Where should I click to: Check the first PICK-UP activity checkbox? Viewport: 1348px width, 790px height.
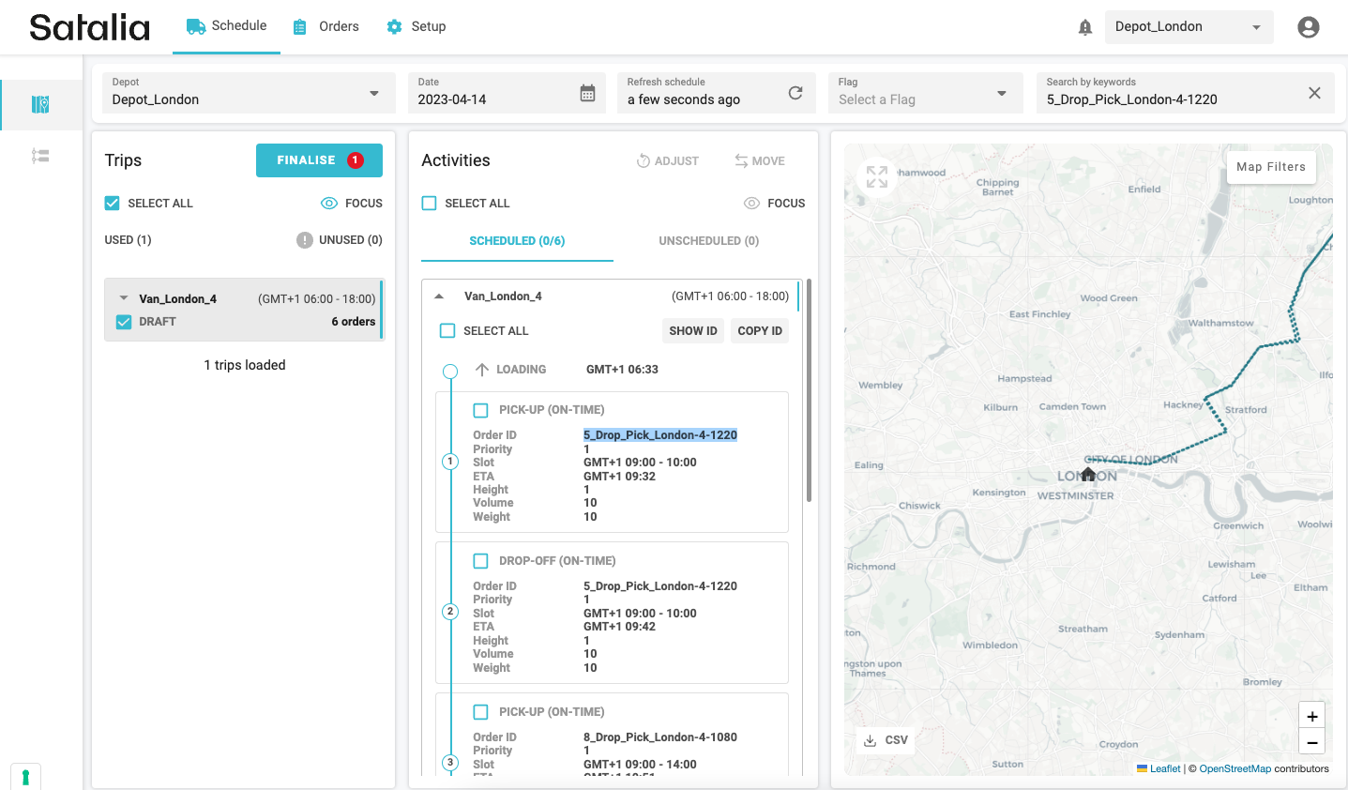click(x=481, y=410)
